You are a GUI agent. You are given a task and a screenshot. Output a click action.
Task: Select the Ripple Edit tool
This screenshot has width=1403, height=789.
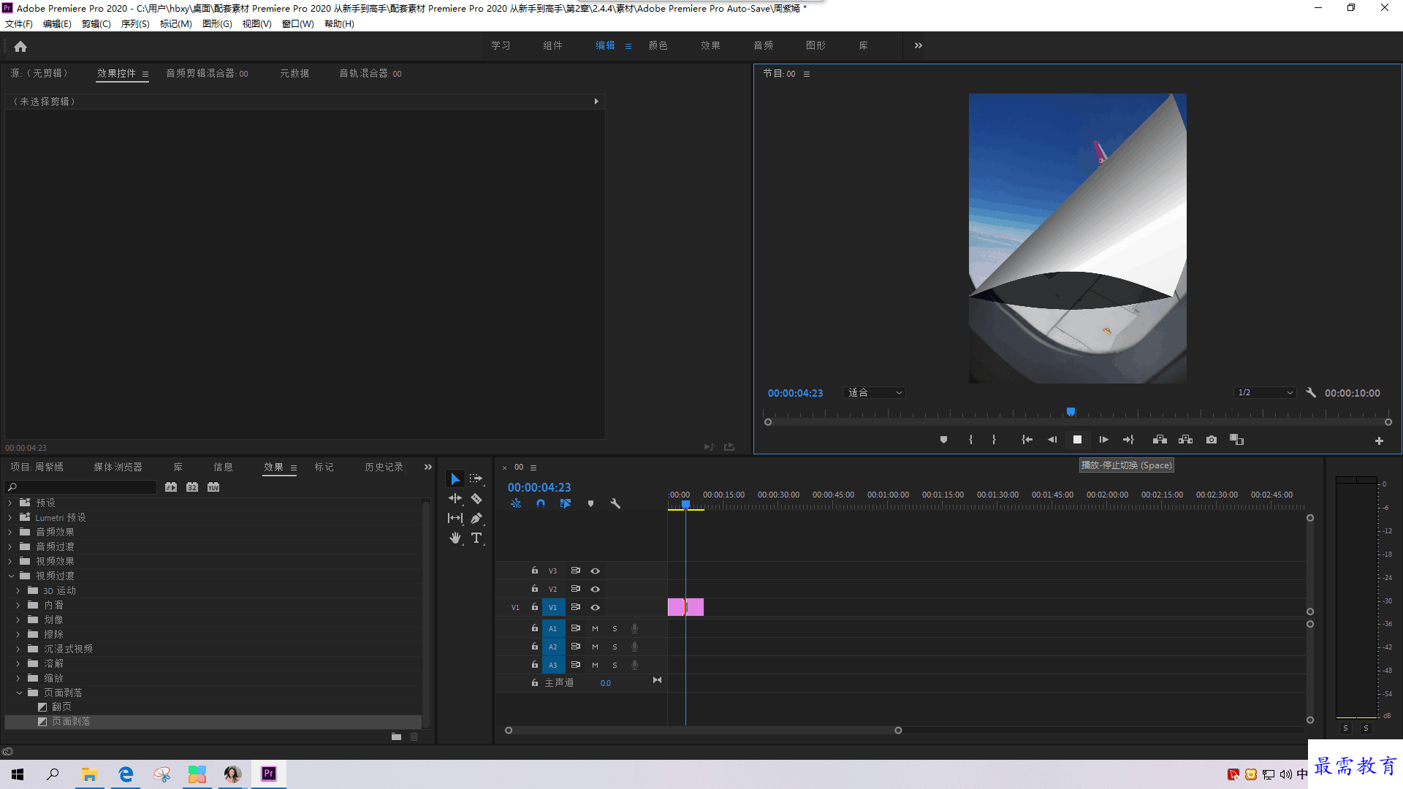pos(455,498)
